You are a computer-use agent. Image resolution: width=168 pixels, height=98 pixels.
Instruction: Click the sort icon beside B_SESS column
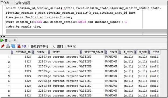click(x=120, y=52)
